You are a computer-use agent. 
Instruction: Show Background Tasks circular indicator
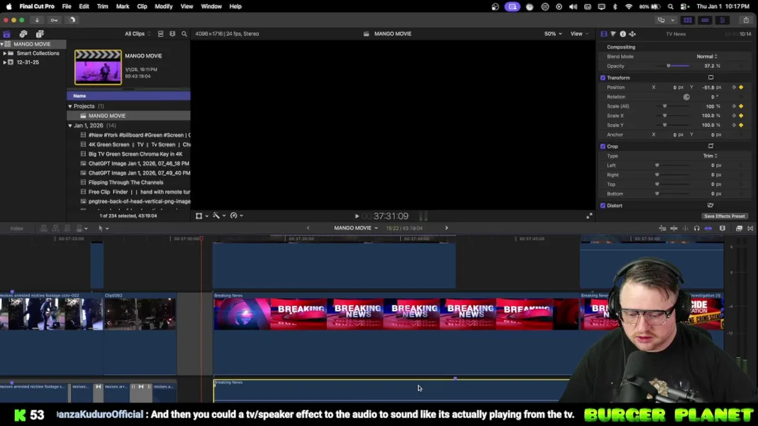point(72,20)
